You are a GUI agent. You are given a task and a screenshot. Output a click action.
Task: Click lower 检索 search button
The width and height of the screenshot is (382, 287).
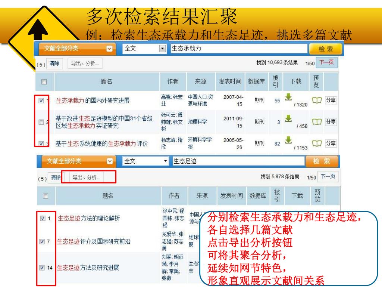tap(322, 161)
